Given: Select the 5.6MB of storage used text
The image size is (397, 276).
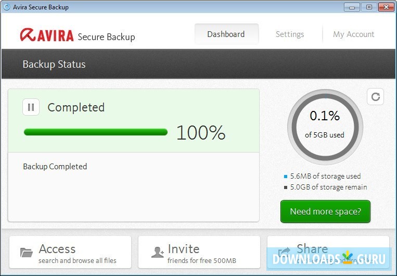Looking at the screenshot, I should tap(325, 176).
